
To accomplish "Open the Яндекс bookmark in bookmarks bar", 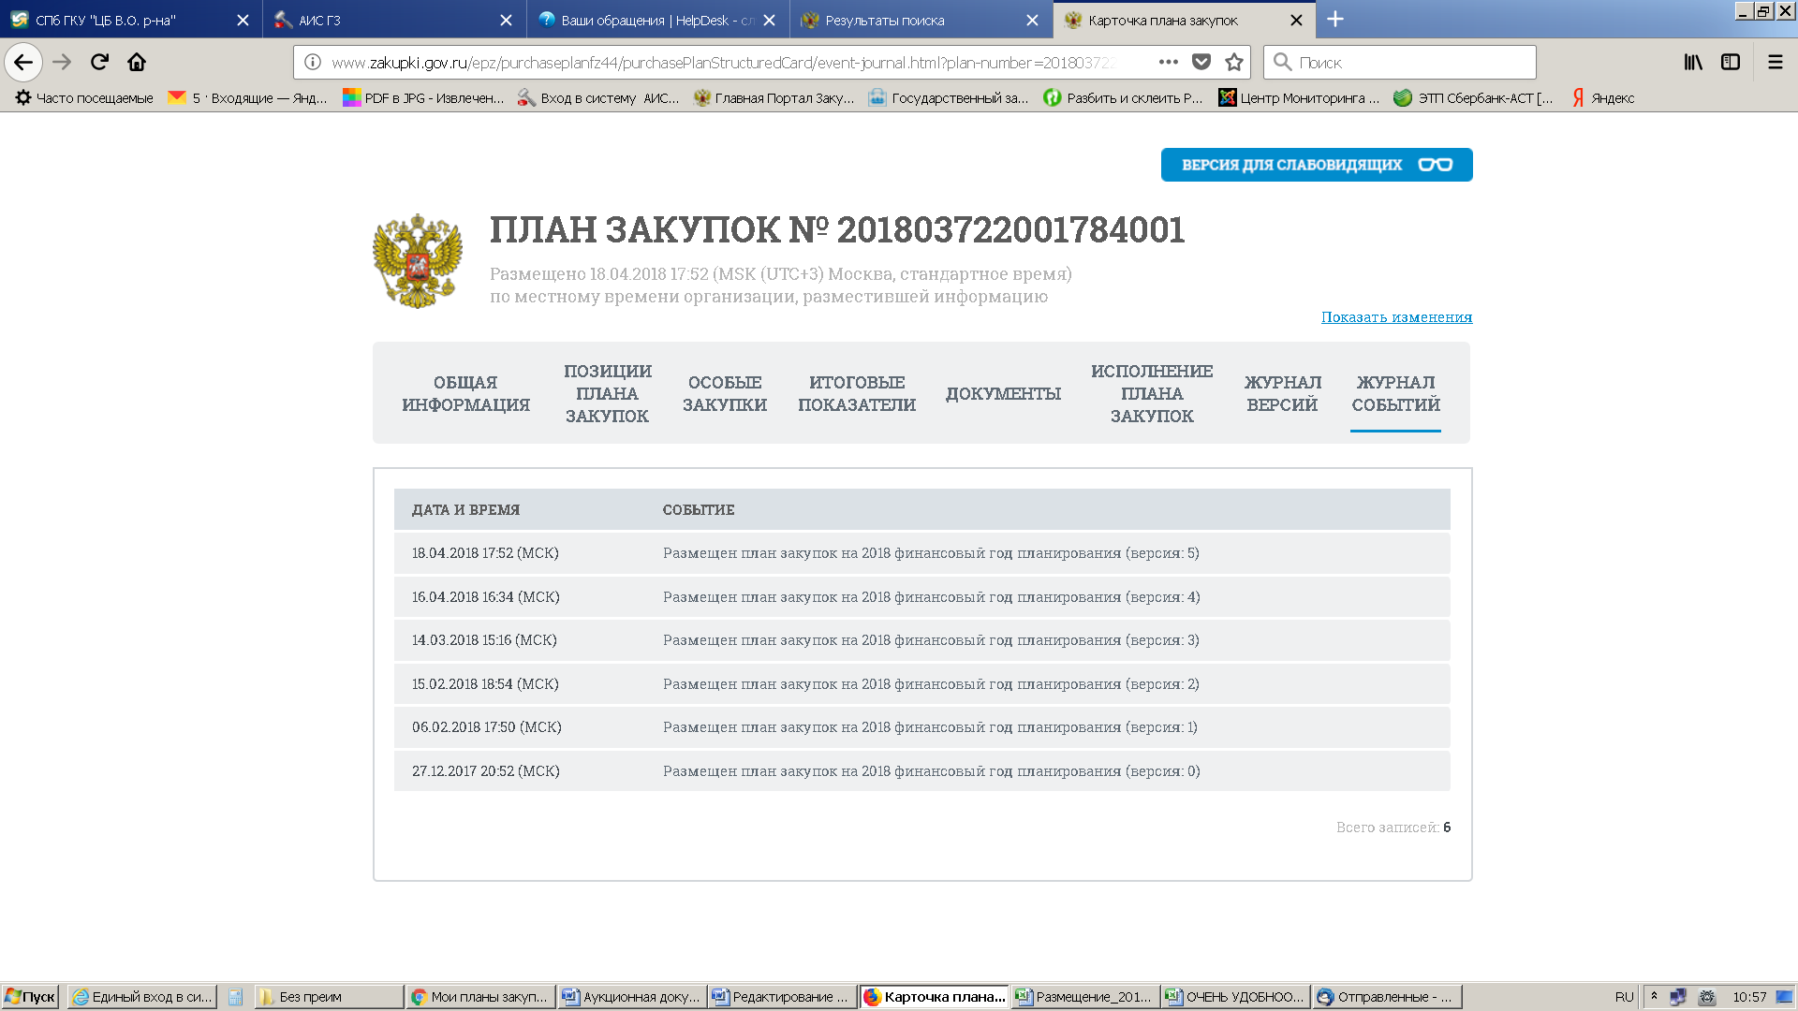I will tap(1603, 98).
